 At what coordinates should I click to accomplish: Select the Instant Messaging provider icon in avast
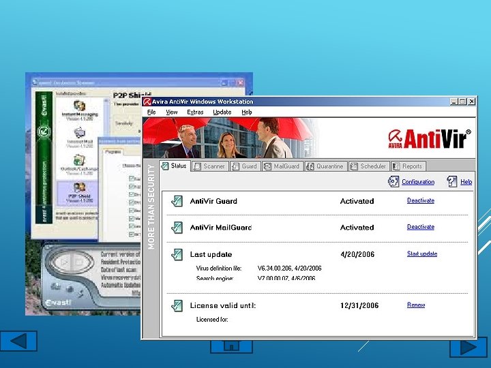[80, 106]
